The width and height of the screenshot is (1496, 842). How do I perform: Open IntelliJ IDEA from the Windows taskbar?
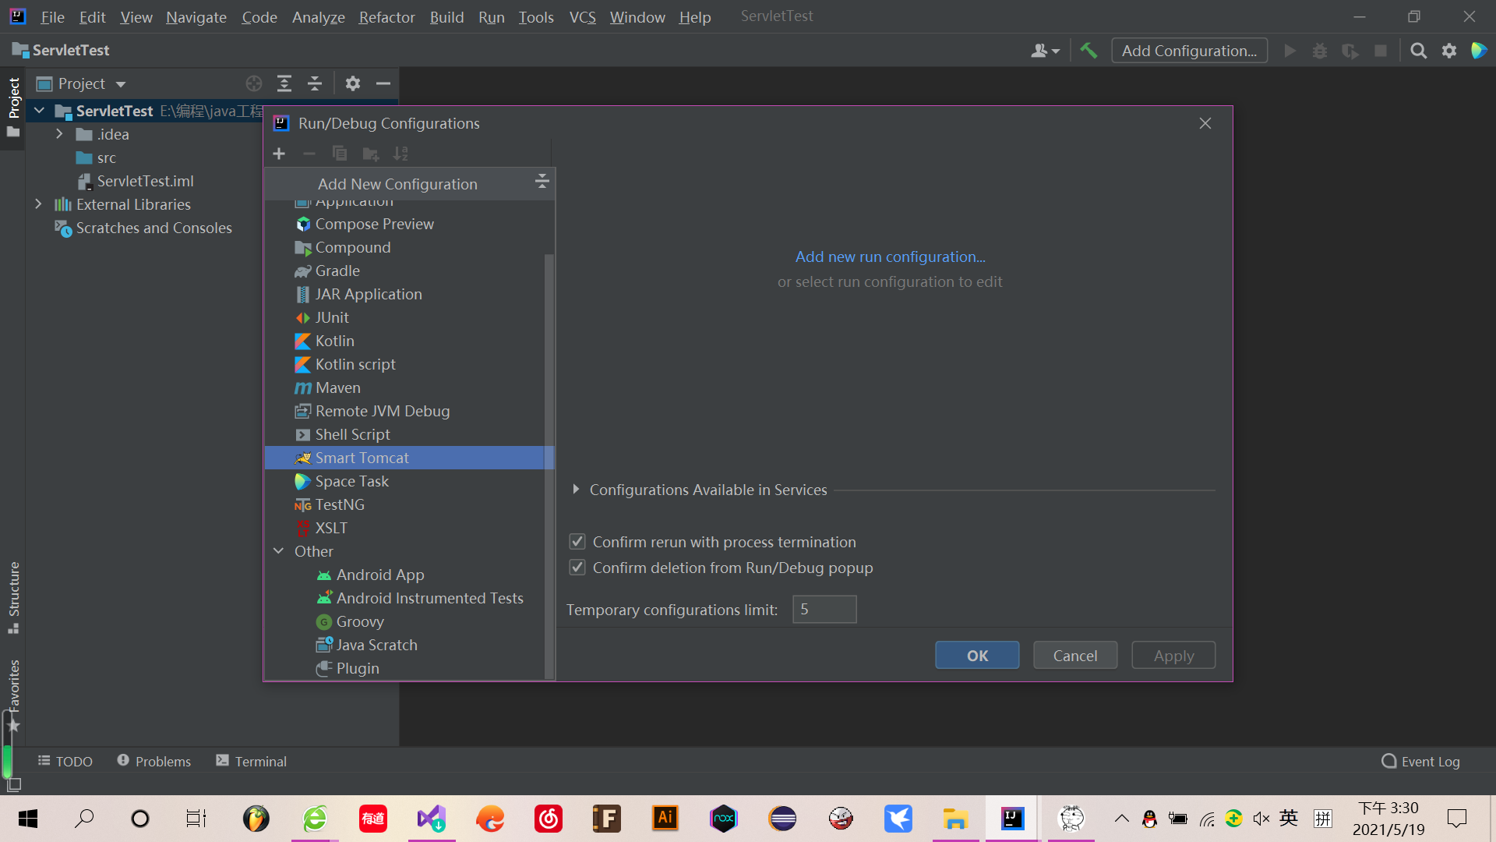point(1011,819)
